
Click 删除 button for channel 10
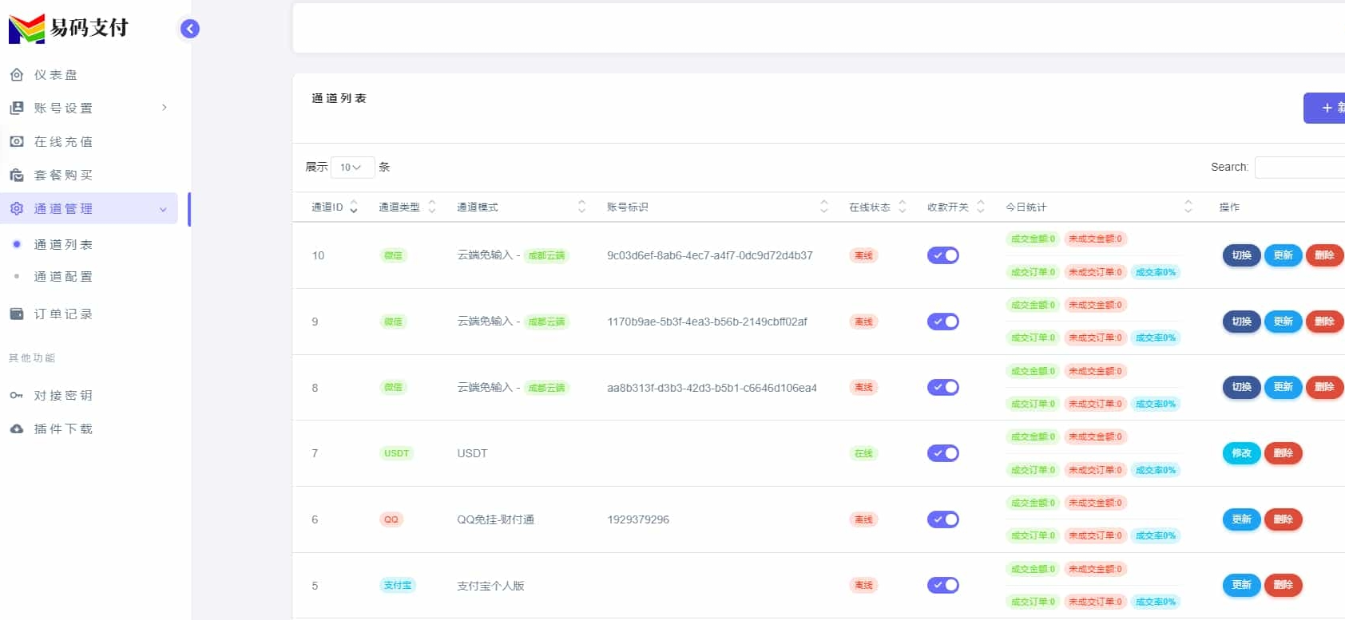tap(1324, 255)
